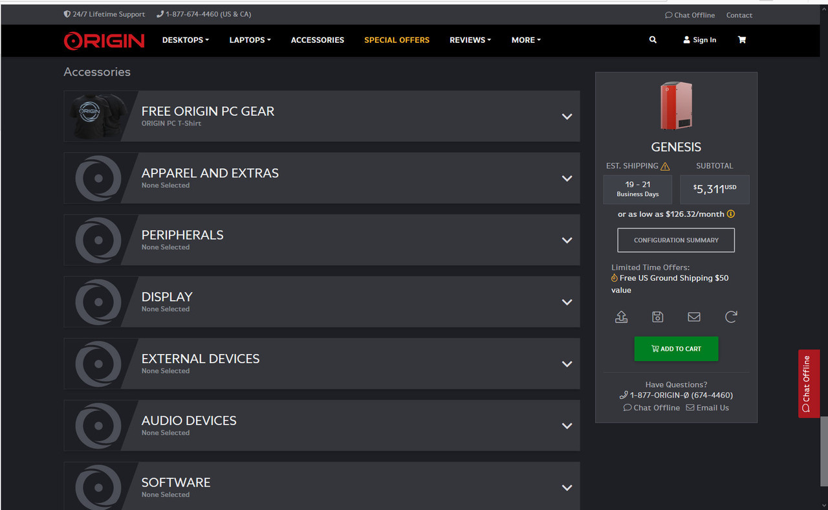Click the Free Origin PC Gear heading

(208, 111)
